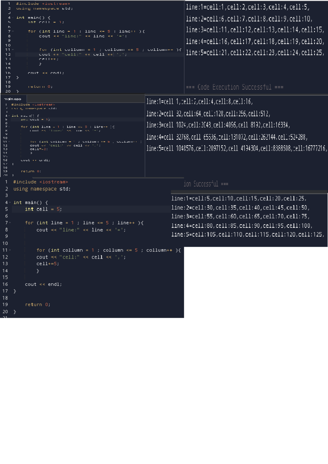The image size is (328, 464).
Task: Click output row 'line:2=cell:6,cell:7,cell:8,cell:9,cell:10,'
Action: click(x=249, y=19)
